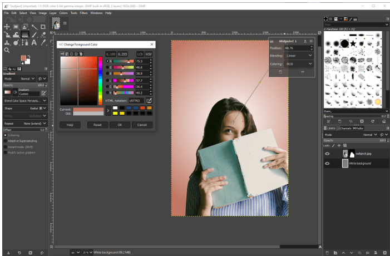Select the Text tool
Image resolution: width=390 pixels, height=256 pixels.
coord(34,42)
